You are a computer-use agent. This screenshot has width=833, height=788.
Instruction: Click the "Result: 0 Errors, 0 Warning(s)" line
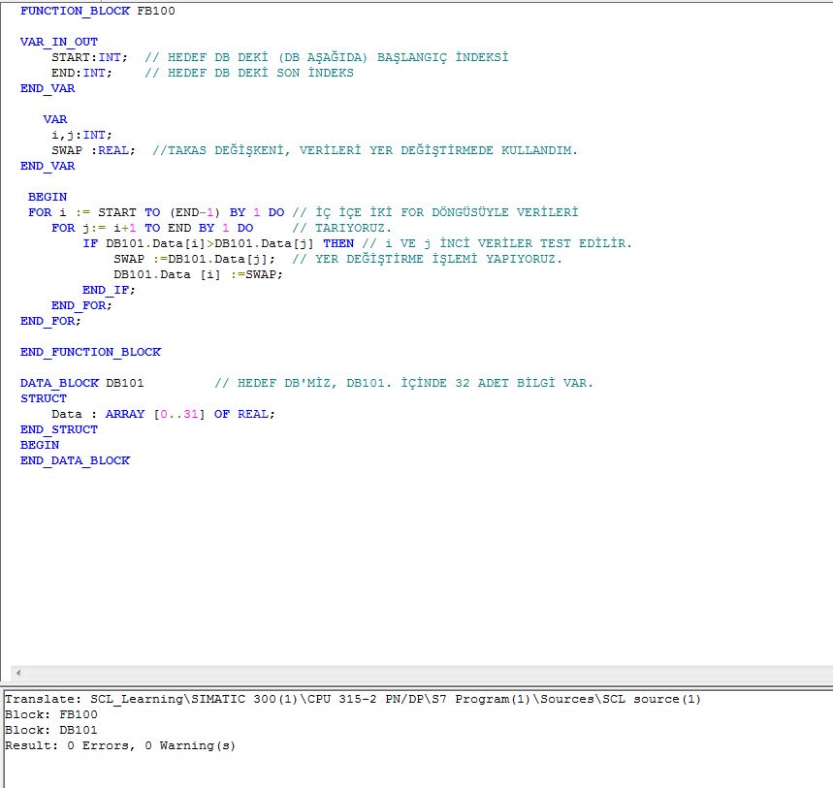click(120, 745)
